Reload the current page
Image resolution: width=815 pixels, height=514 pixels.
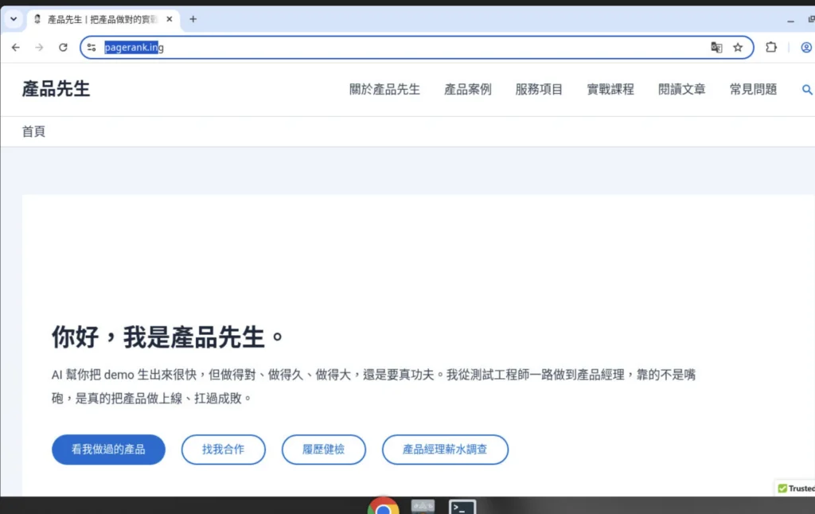coord(63,47)
